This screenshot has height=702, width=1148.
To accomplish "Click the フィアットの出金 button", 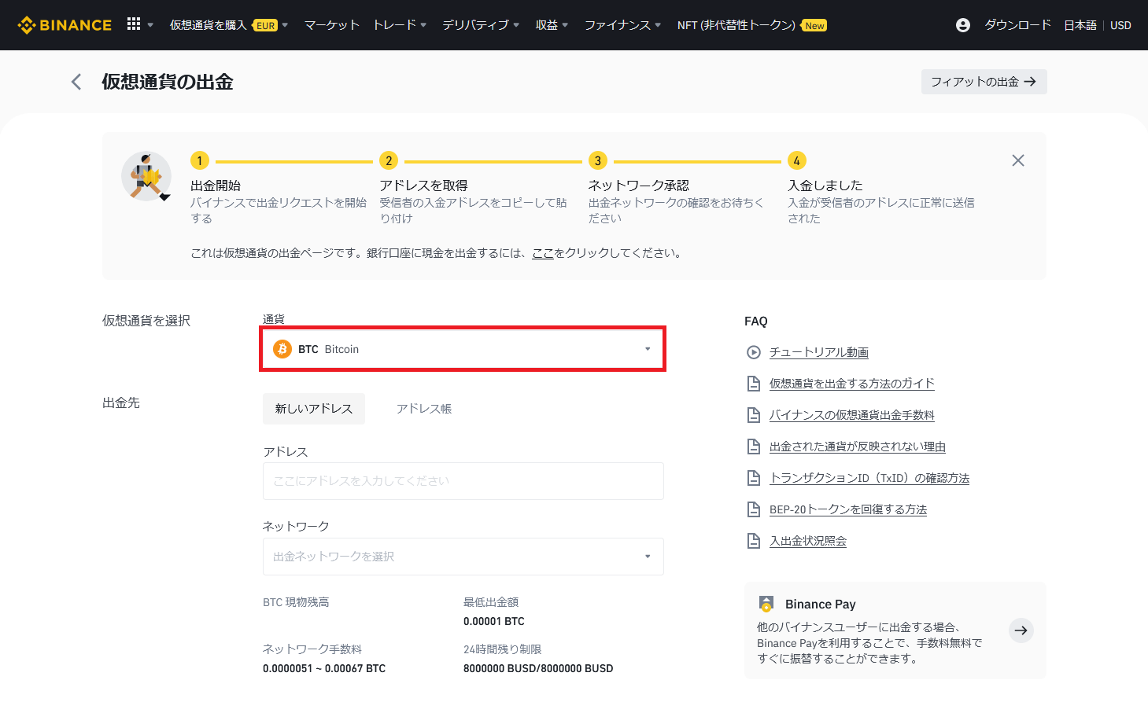I will (984, 82).
